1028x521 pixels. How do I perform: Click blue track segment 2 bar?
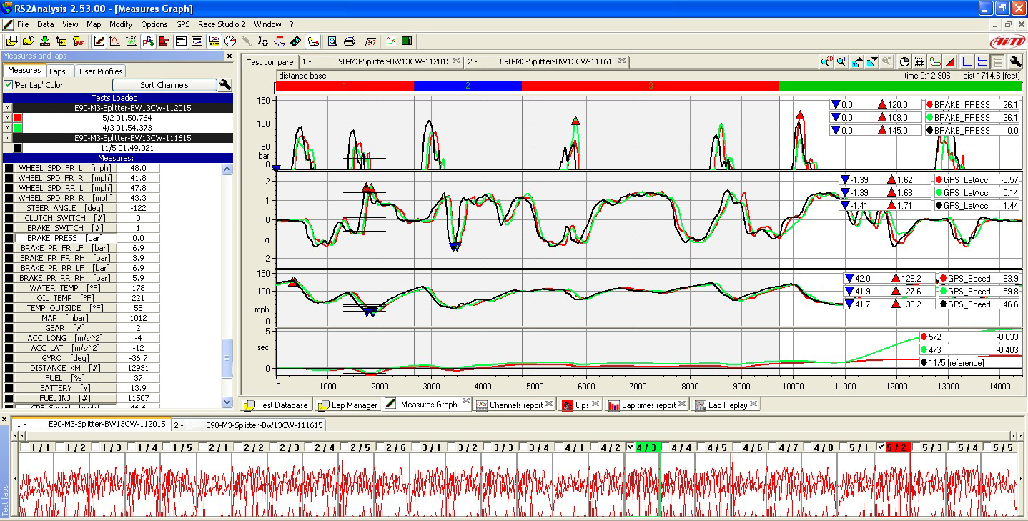pos(468,86)
